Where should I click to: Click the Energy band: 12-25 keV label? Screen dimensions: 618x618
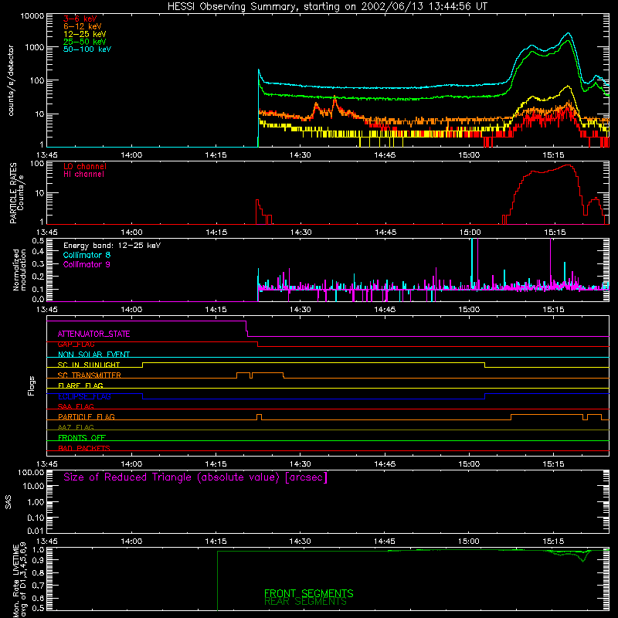click(x=112, y=246)
